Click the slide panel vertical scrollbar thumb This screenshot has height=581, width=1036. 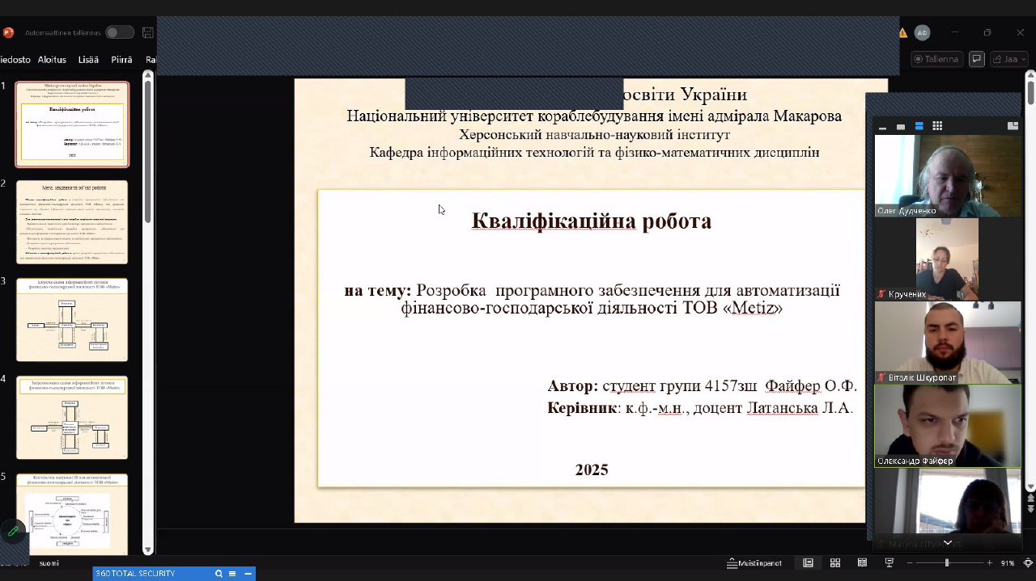148,151
